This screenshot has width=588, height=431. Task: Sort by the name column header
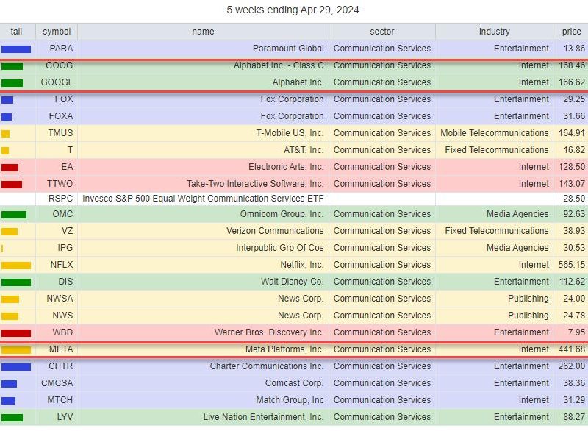point(203,32)
